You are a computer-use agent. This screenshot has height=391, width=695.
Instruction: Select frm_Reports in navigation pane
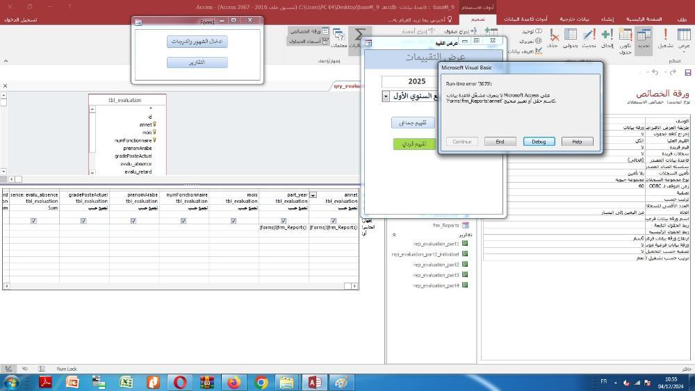click(x=450, y=226)
